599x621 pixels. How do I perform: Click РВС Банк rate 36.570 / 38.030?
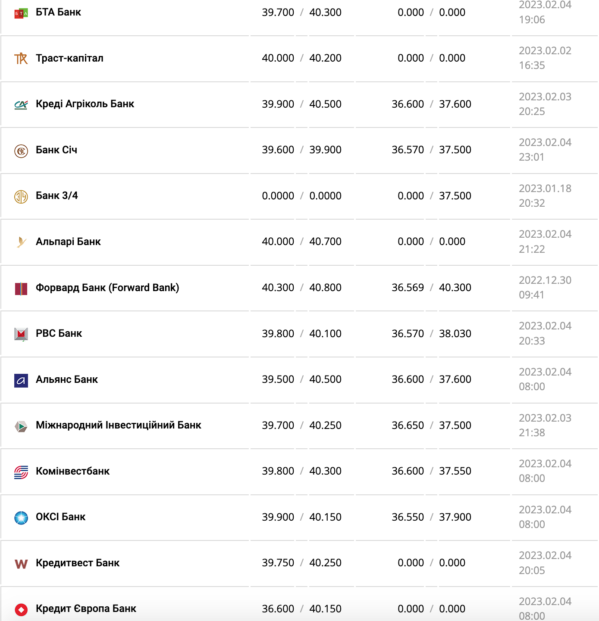coord(431,333)
